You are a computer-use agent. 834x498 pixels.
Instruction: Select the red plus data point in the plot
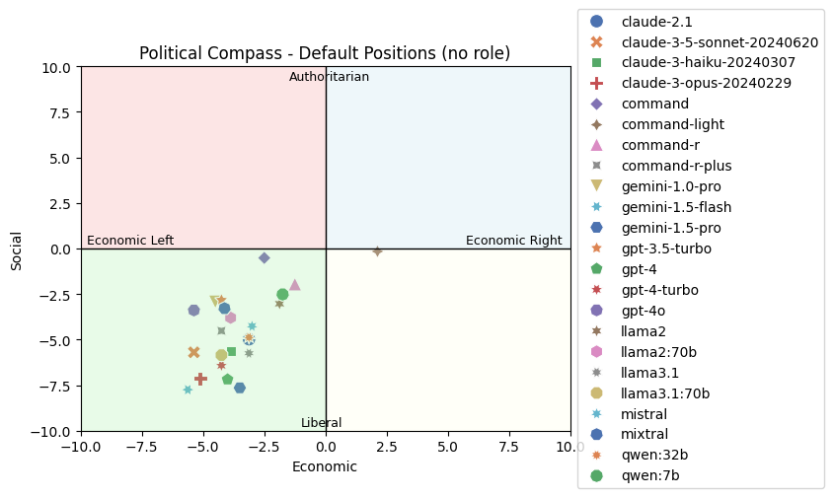200,379
